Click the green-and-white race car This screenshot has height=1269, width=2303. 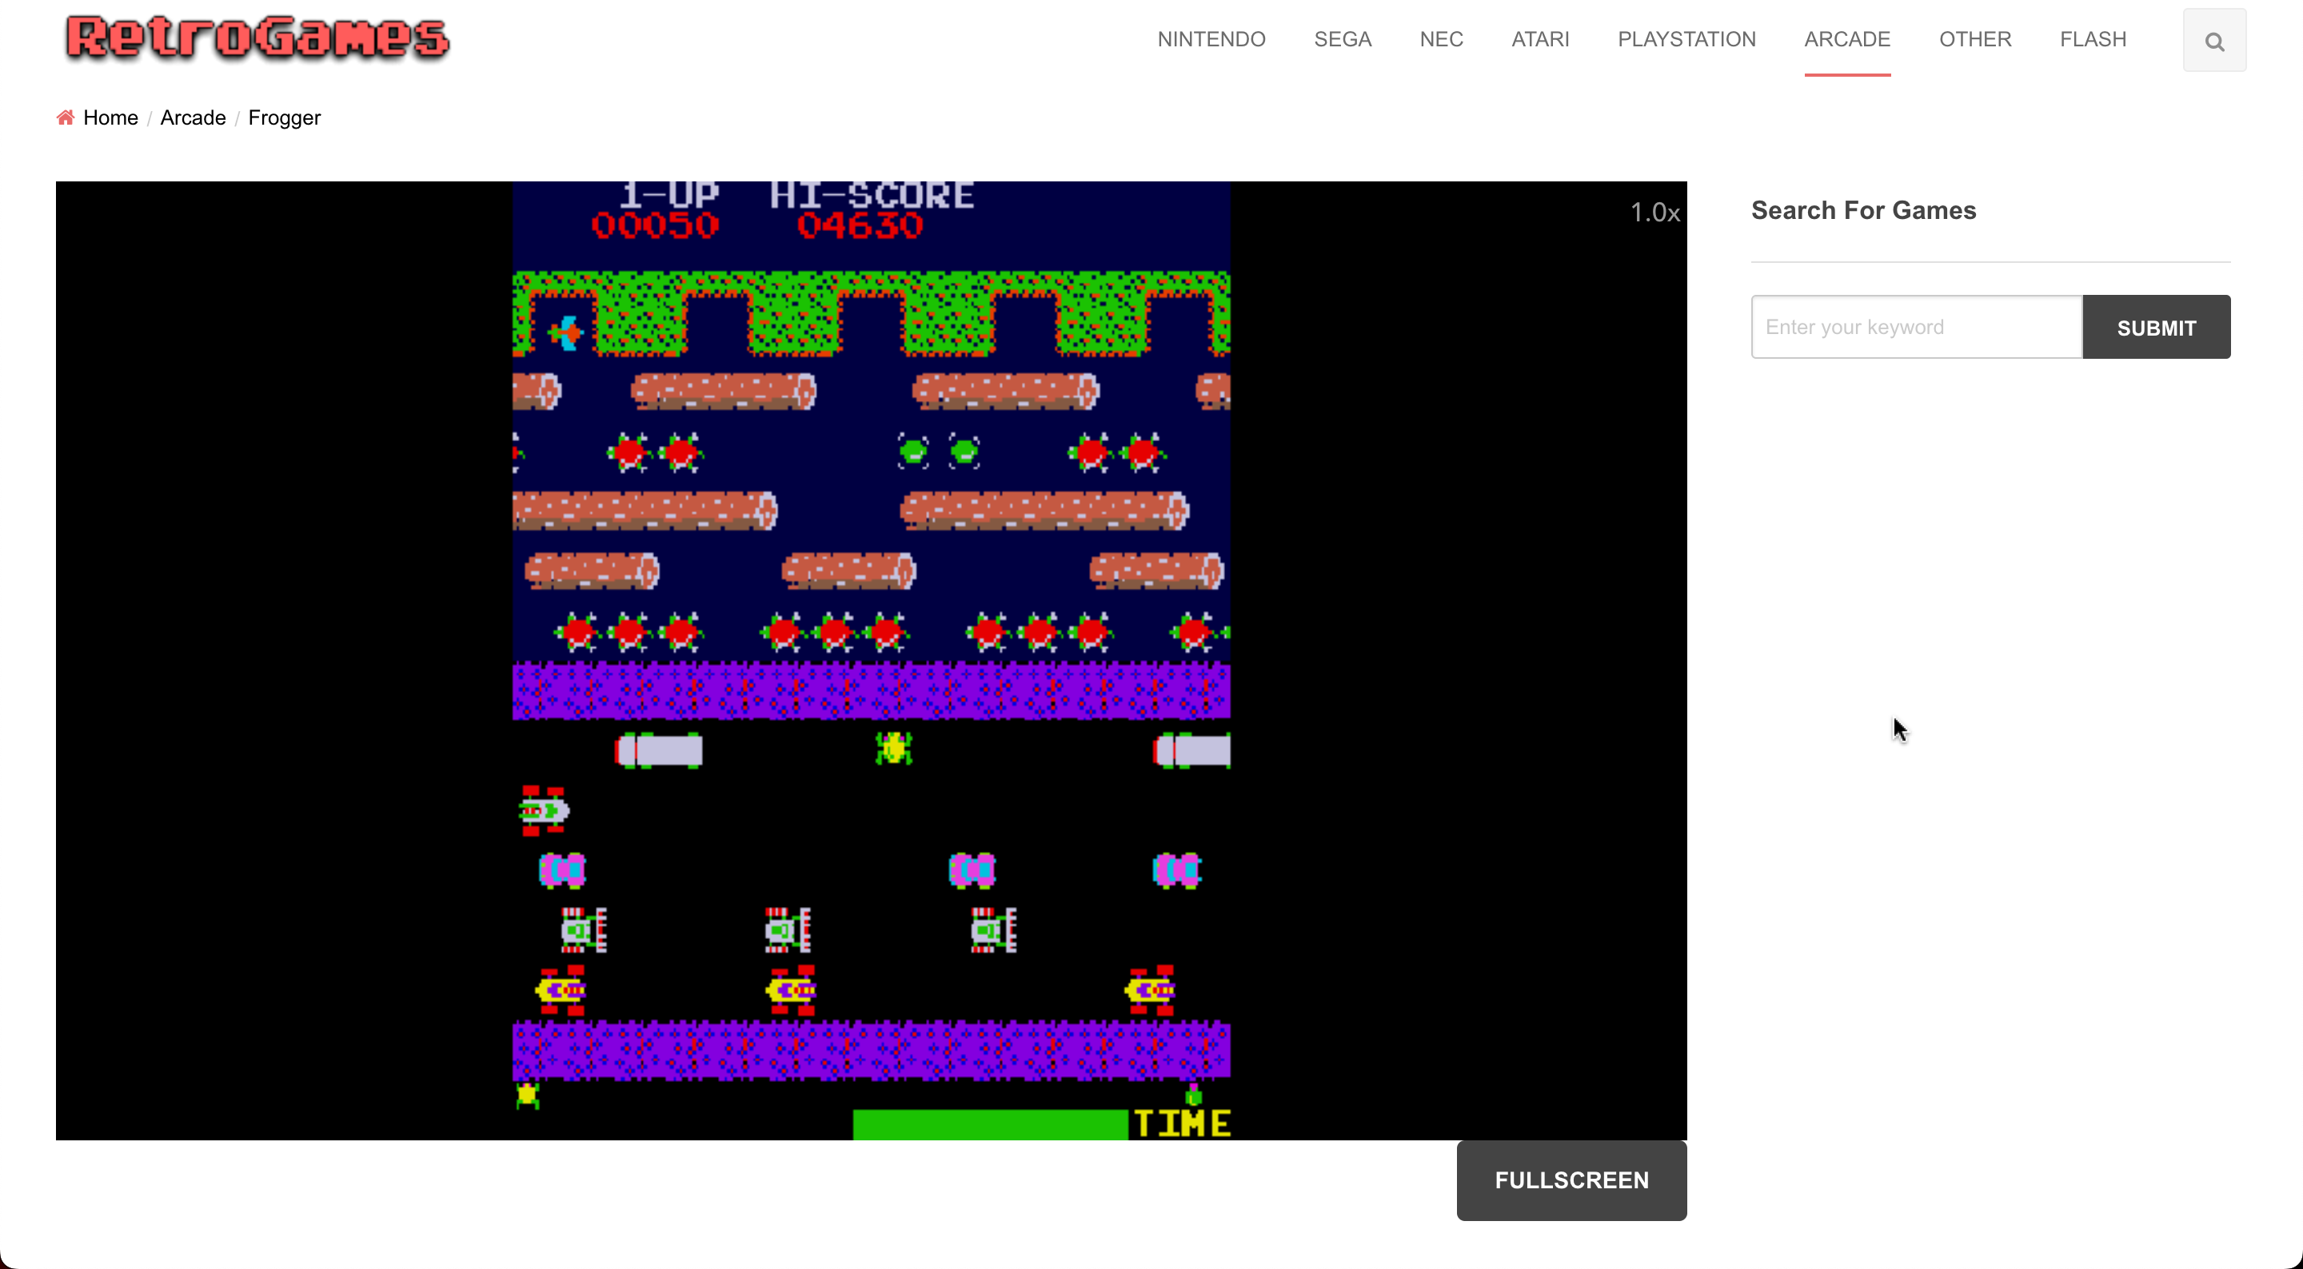(543, 810)
